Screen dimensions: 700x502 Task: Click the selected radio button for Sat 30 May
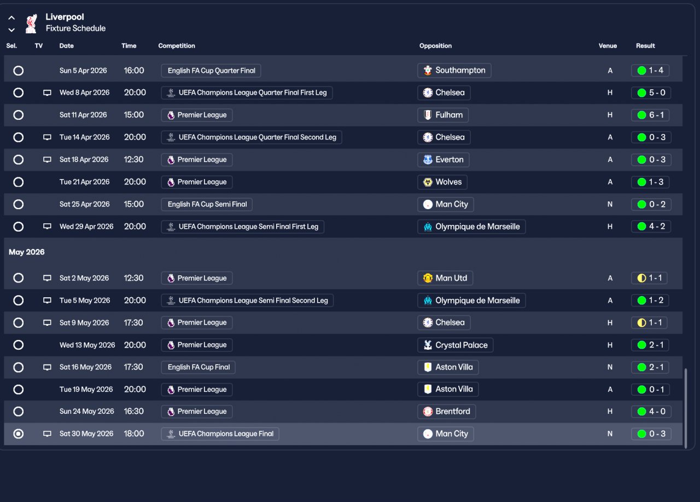(x=19, y=434)
